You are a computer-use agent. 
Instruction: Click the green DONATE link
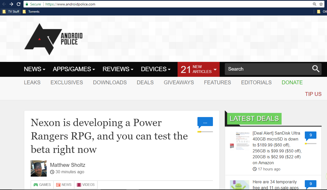pos(292,82)
